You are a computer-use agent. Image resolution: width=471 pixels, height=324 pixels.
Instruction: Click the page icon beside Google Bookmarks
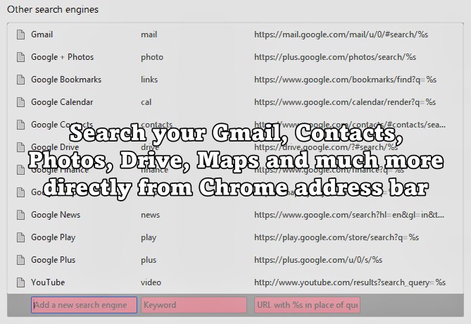click(20, 80)
